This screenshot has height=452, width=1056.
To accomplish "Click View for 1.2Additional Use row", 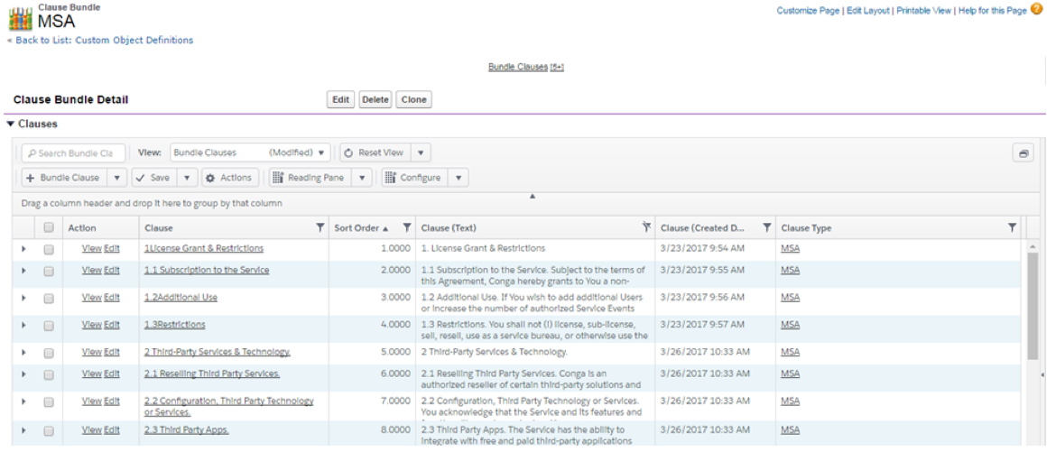I will point(91,298).
